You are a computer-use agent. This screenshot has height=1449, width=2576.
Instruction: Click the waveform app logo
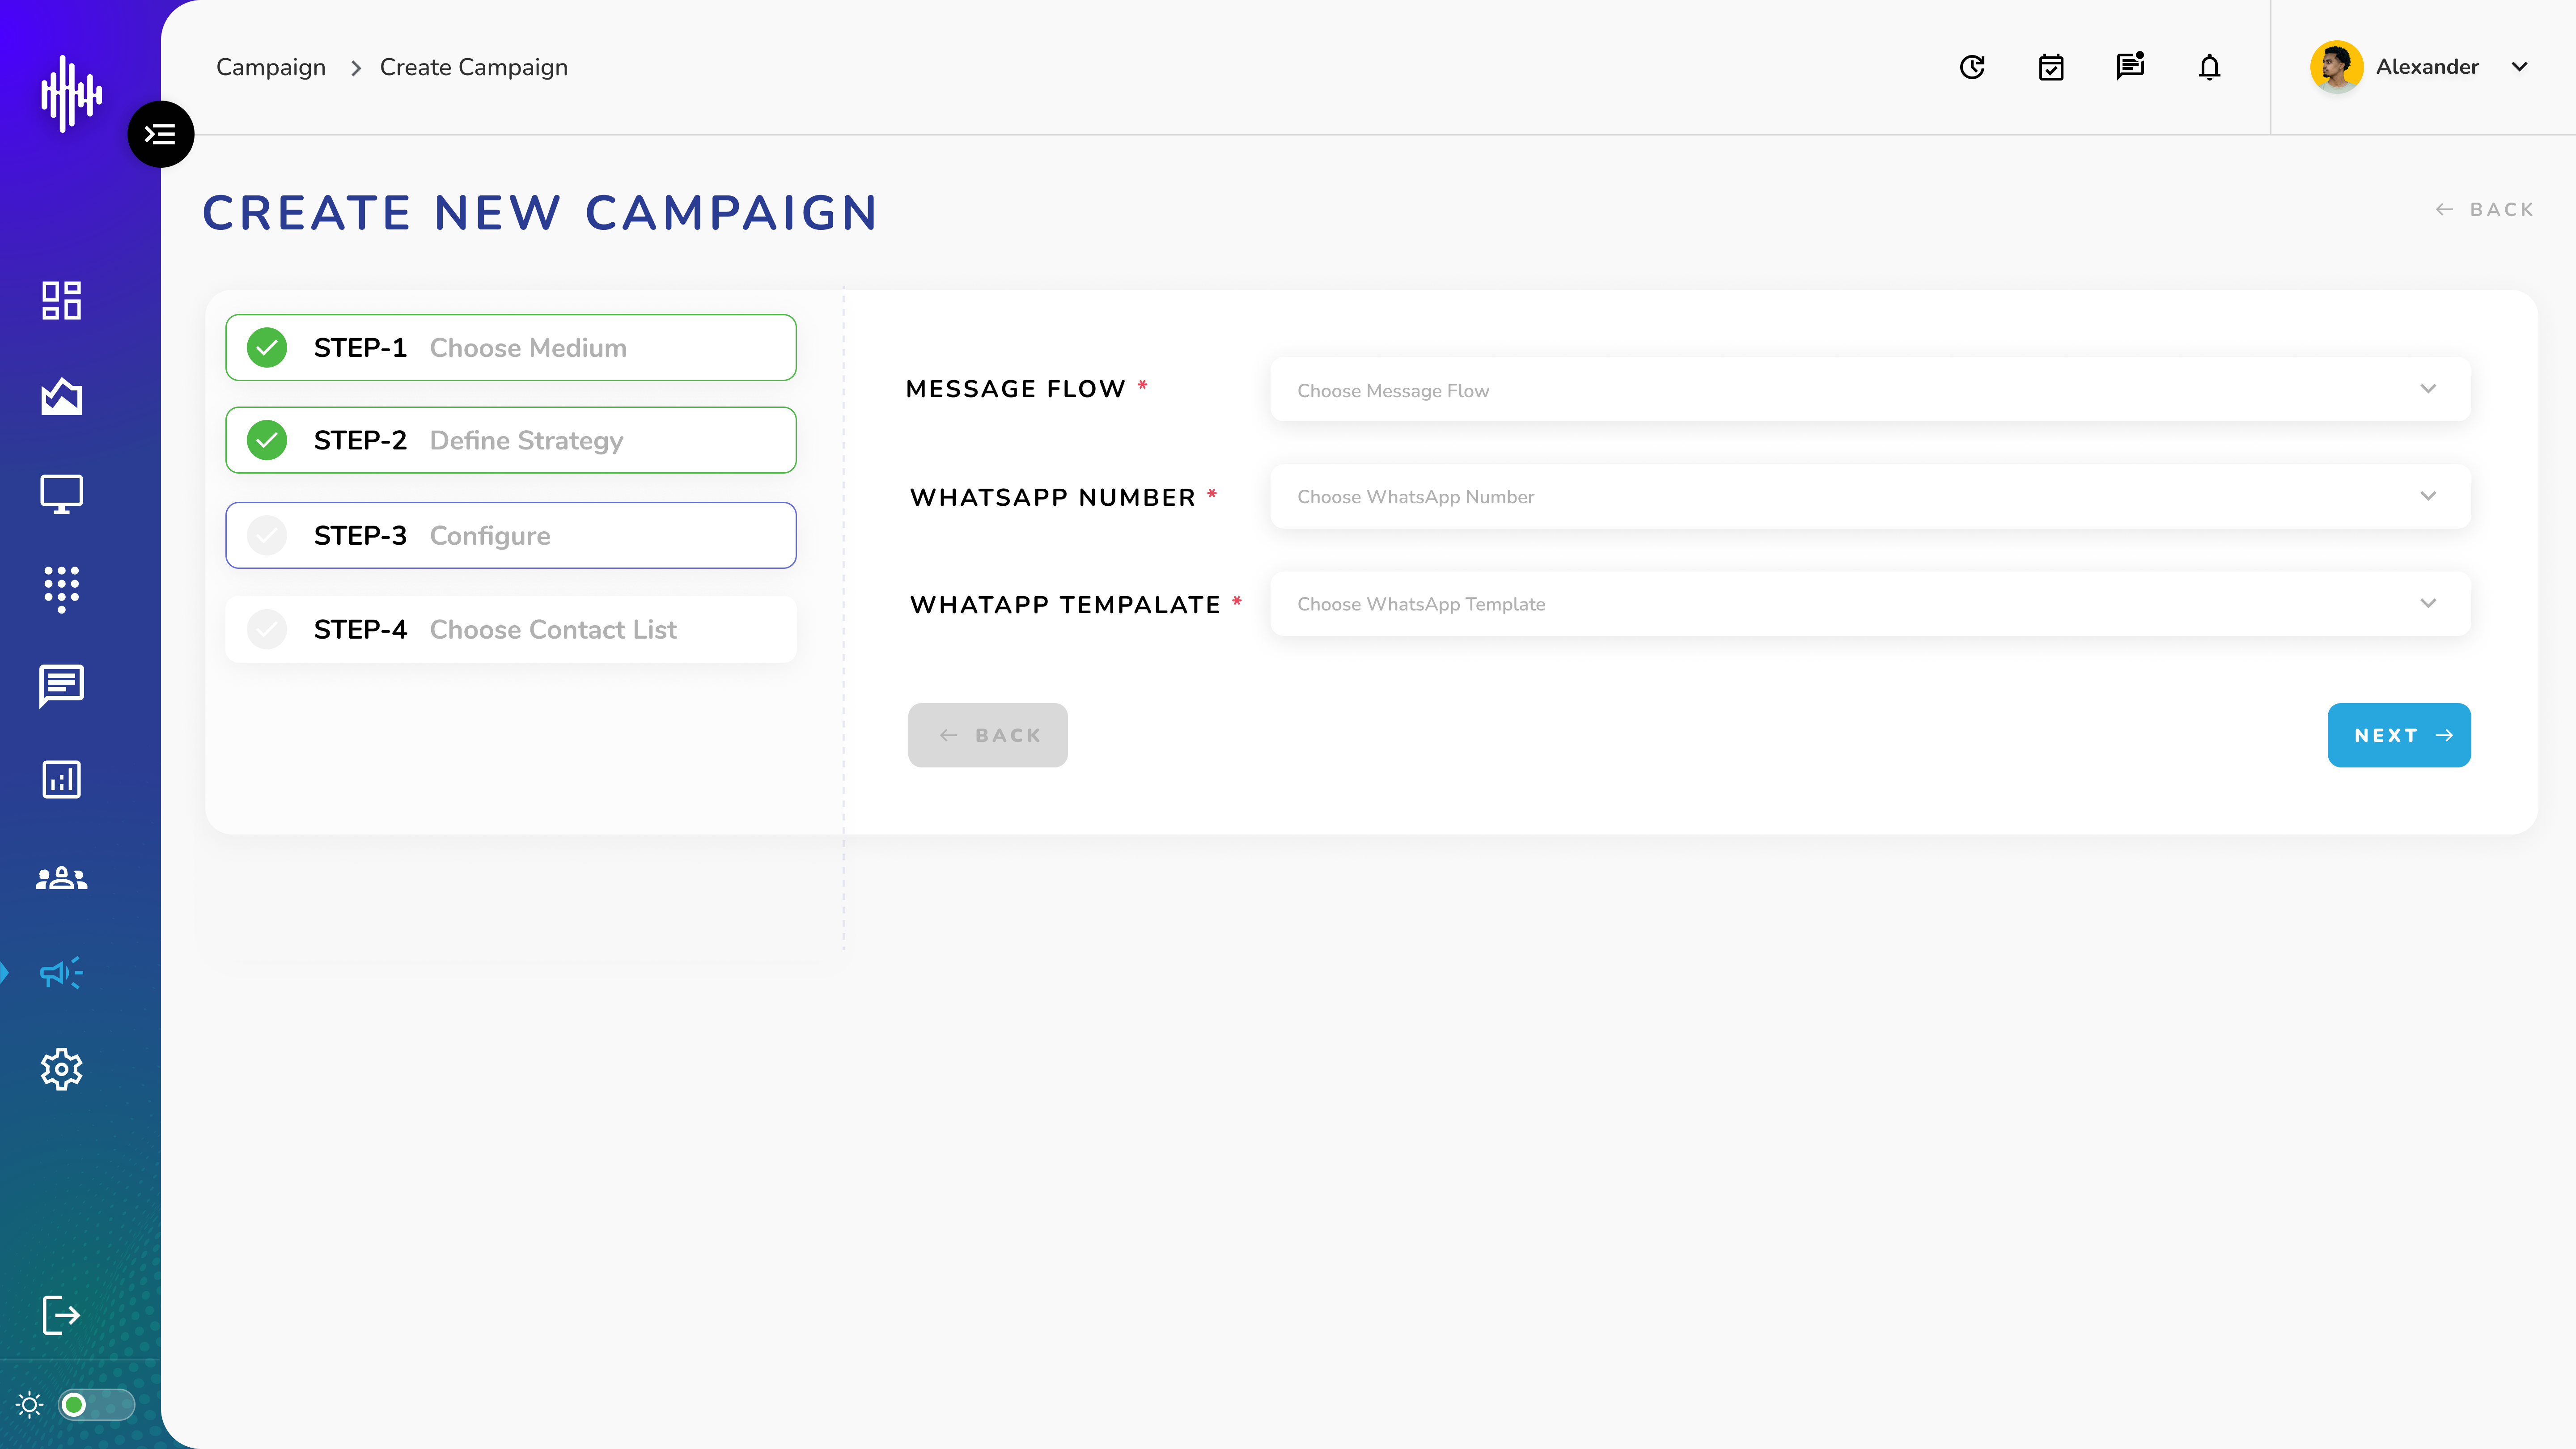point(71,93)
